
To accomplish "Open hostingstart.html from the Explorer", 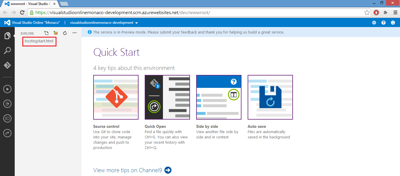I will (x=39, y=41).
